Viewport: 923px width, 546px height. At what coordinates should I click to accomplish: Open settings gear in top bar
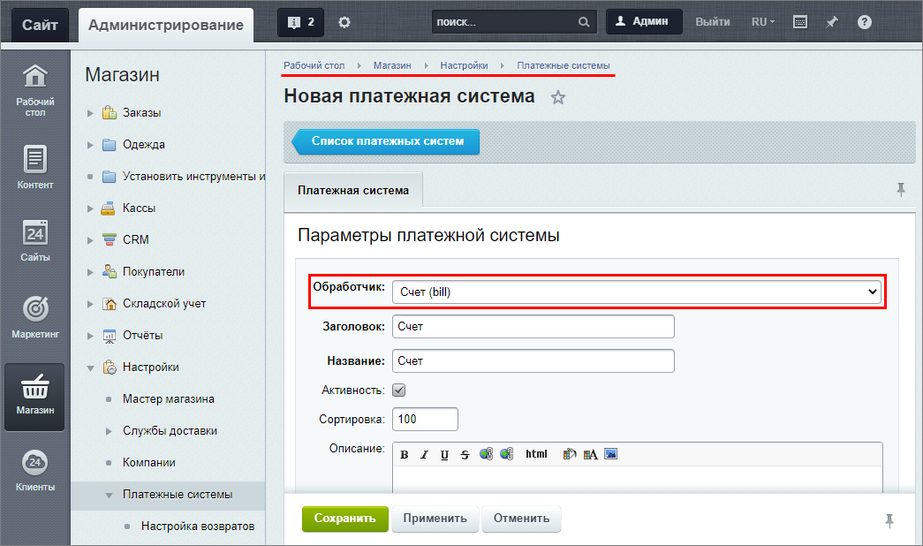pos(344,22)
